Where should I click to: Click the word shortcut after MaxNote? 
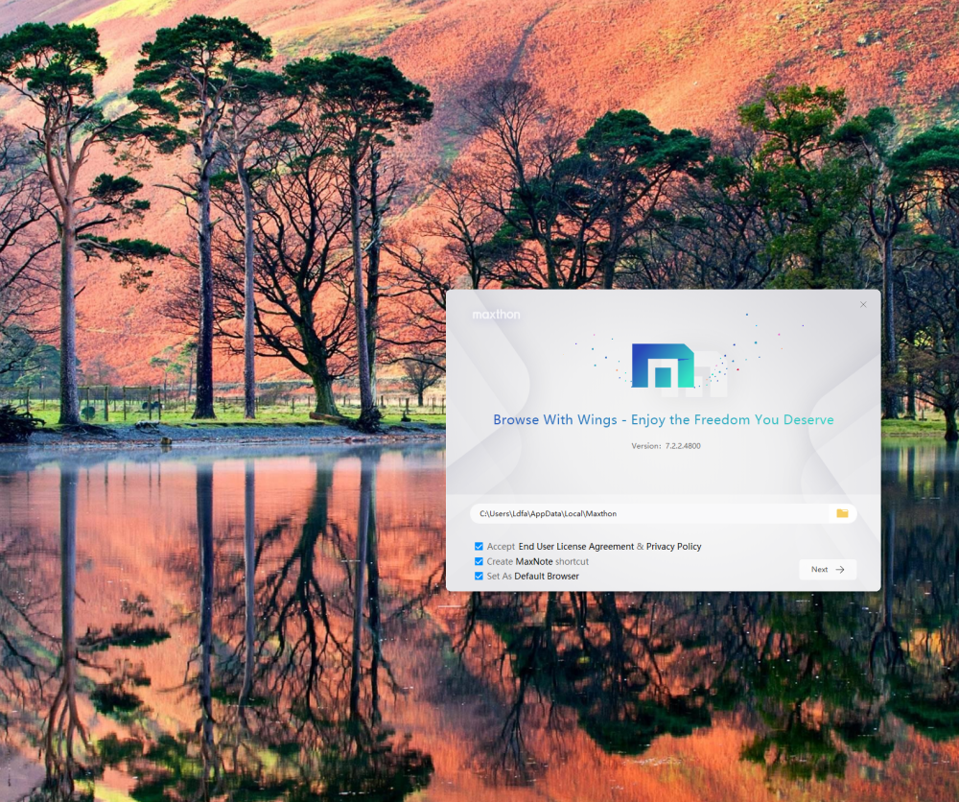pyautogui.click(x=573, y=561)
